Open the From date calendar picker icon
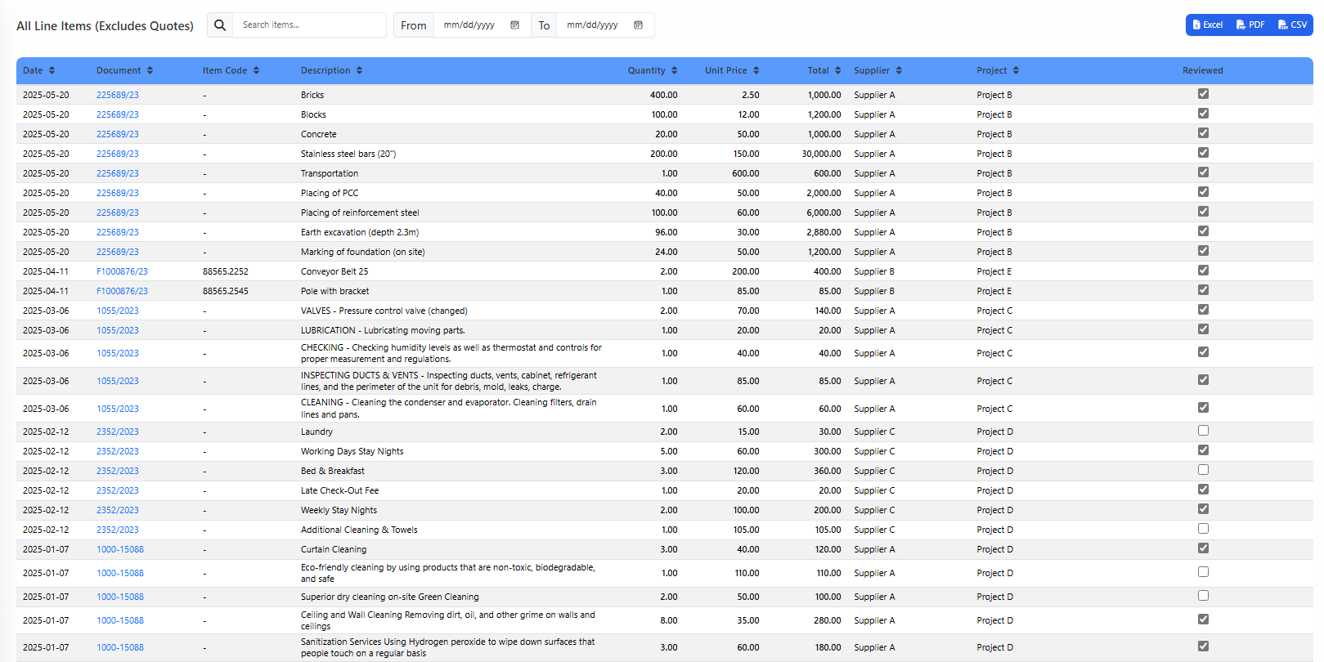 pyautogui.click(x=514, y=25)
